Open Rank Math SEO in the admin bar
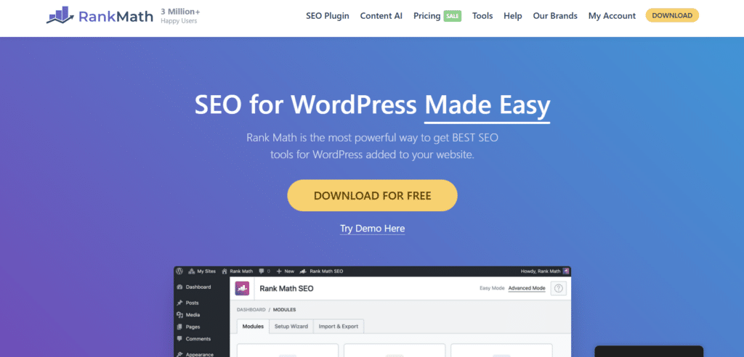The width and height of the screenshot is (744, 357). (x=321, y=271)
